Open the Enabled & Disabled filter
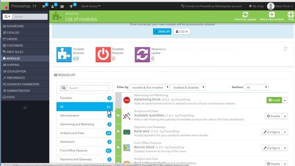 click(188, 87)
